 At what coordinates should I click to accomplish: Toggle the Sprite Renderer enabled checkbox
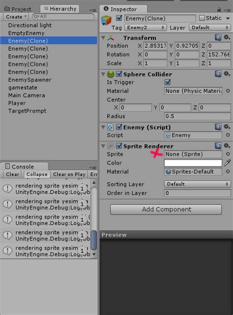pos(119,146)
